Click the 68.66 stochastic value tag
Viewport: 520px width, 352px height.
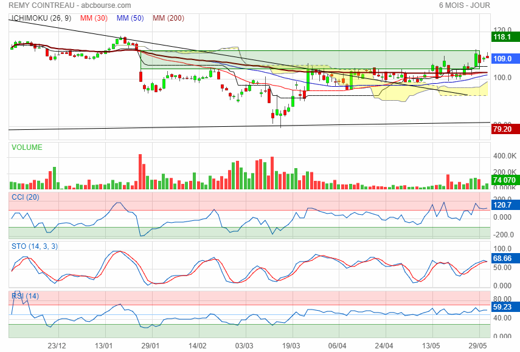505,258
